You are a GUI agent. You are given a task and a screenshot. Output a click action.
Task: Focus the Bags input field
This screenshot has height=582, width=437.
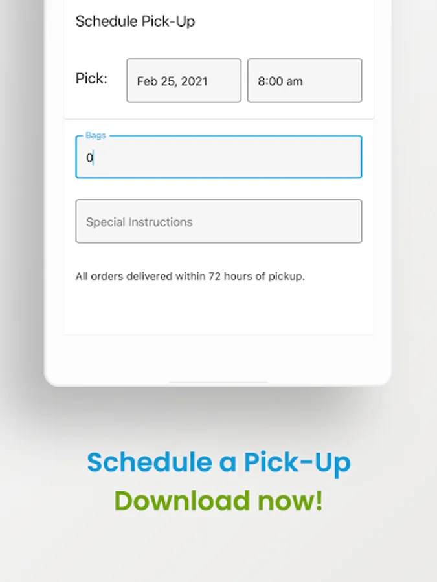[x=219, y=157]
